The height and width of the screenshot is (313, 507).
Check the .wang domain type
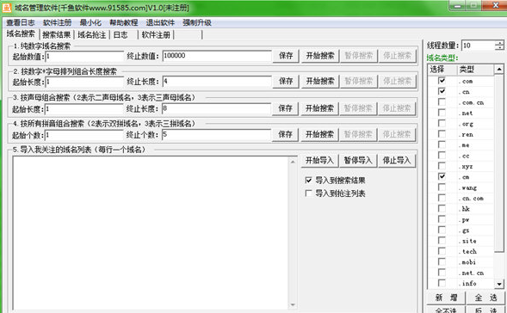click(x=442, y=187)
